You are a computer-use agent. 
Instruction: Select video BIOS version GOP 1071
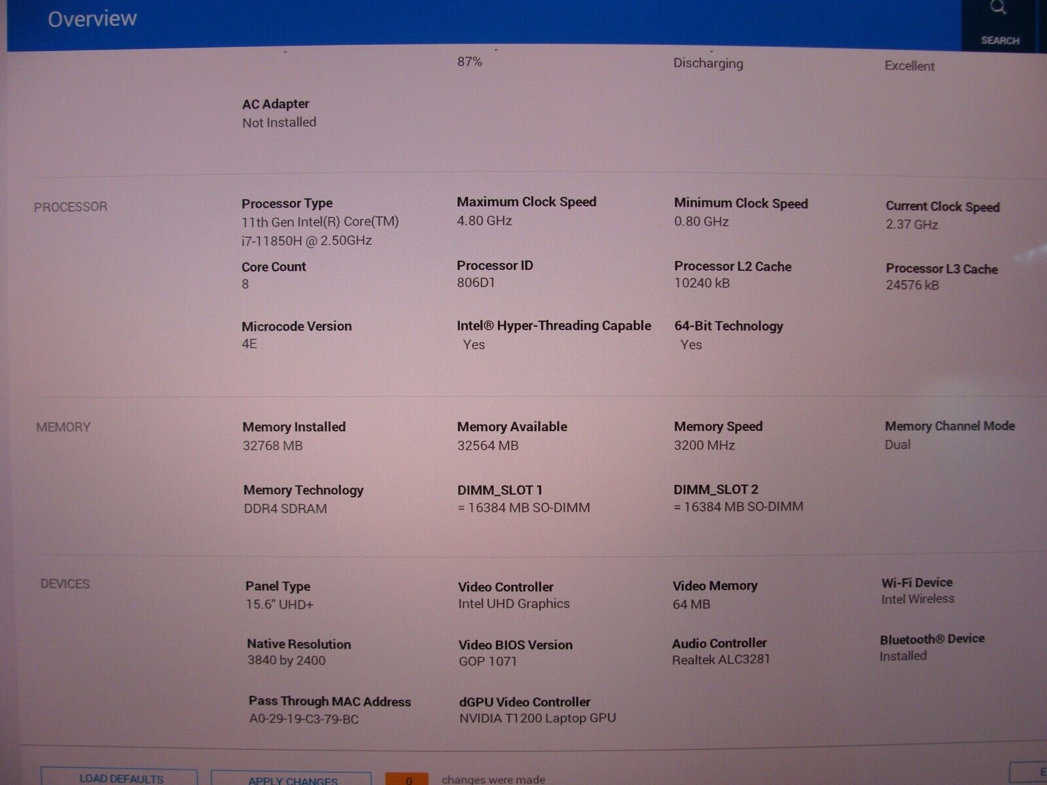488,661
